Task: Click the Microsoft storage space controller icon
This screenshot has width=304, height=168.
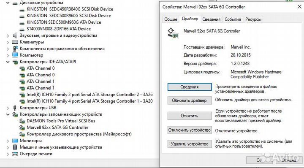Action: coord(22,134)
